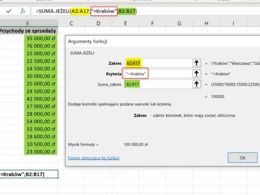The image size is (260, 195).
Task: Click the formula text in formula bar
Action: 86,11
